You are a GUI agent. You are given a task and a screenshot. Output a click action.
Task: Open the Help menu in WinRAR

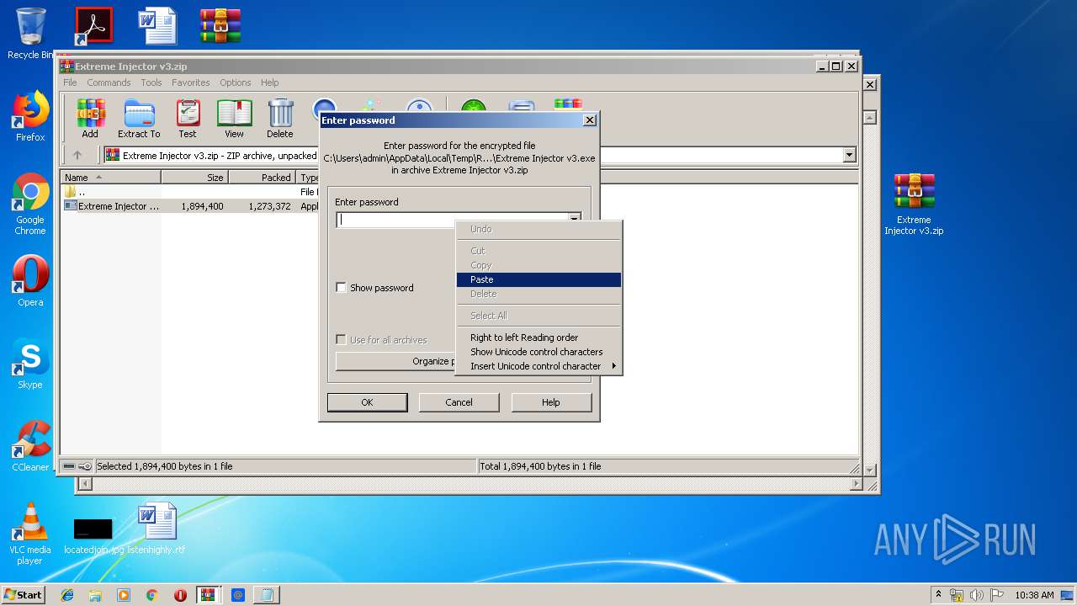pyautogui.click(x=269, y=82)
